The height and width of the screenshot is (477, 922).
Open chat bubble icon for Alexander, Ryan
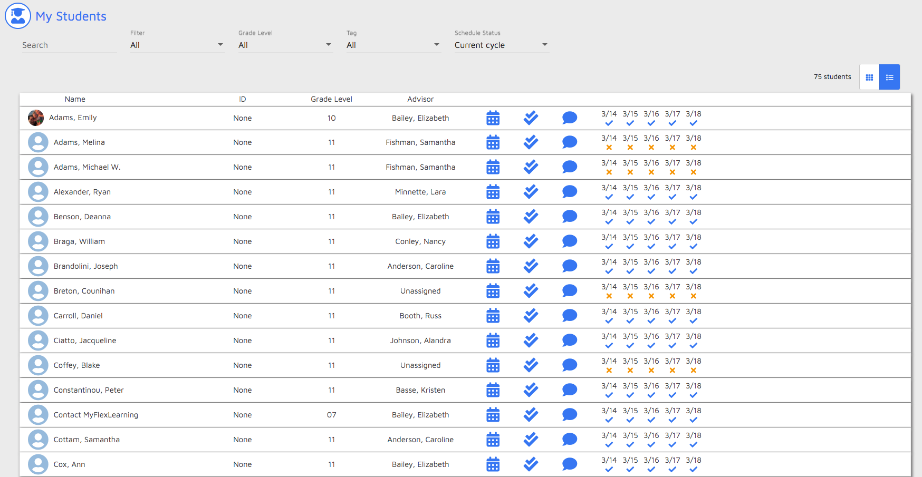coord(569,192)
